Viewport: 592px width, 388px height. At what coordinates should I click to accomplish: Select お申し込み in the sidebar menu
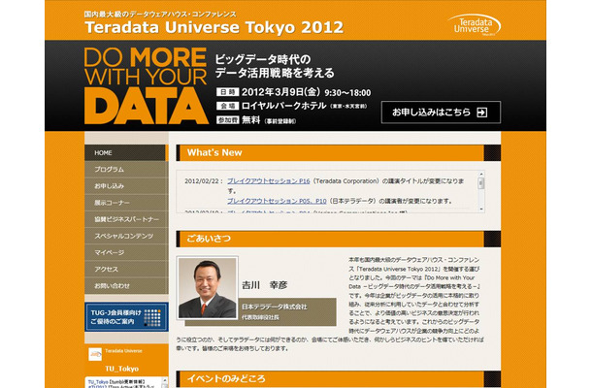[x=126, y=186]
